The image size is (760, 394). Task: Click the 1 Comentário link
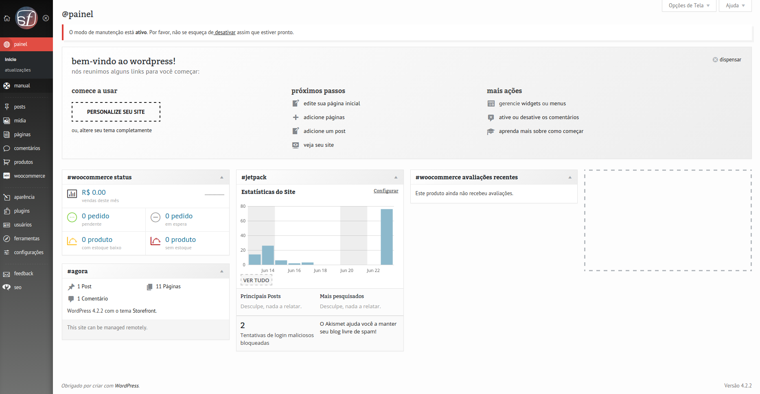point(92,299)
